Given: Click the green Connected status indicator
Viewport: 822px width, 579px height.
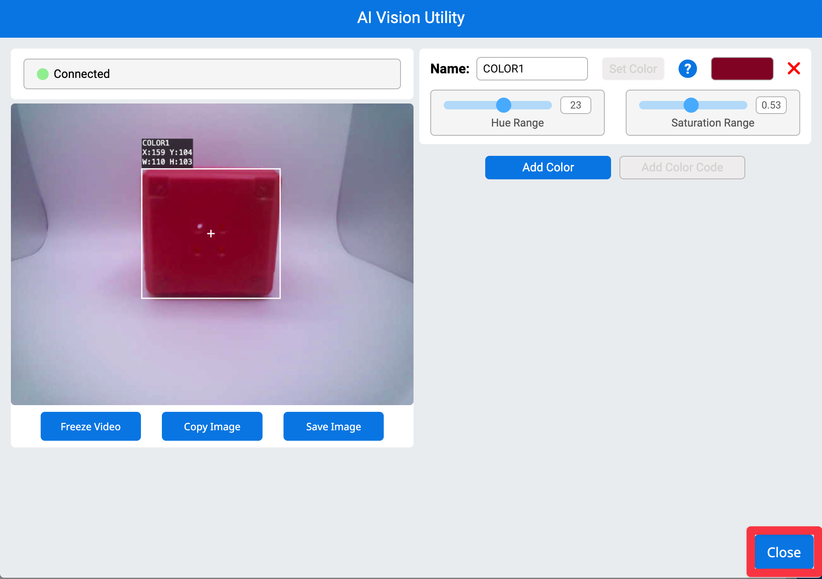Looking at the screenshot, I should tap(42, 74).
